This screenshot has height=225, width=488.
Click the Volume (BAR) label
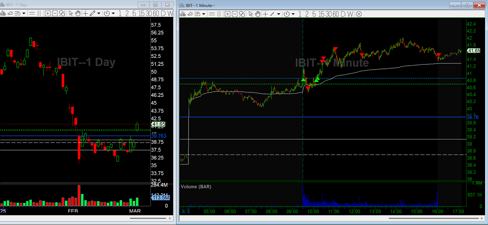tap(196, 187)
